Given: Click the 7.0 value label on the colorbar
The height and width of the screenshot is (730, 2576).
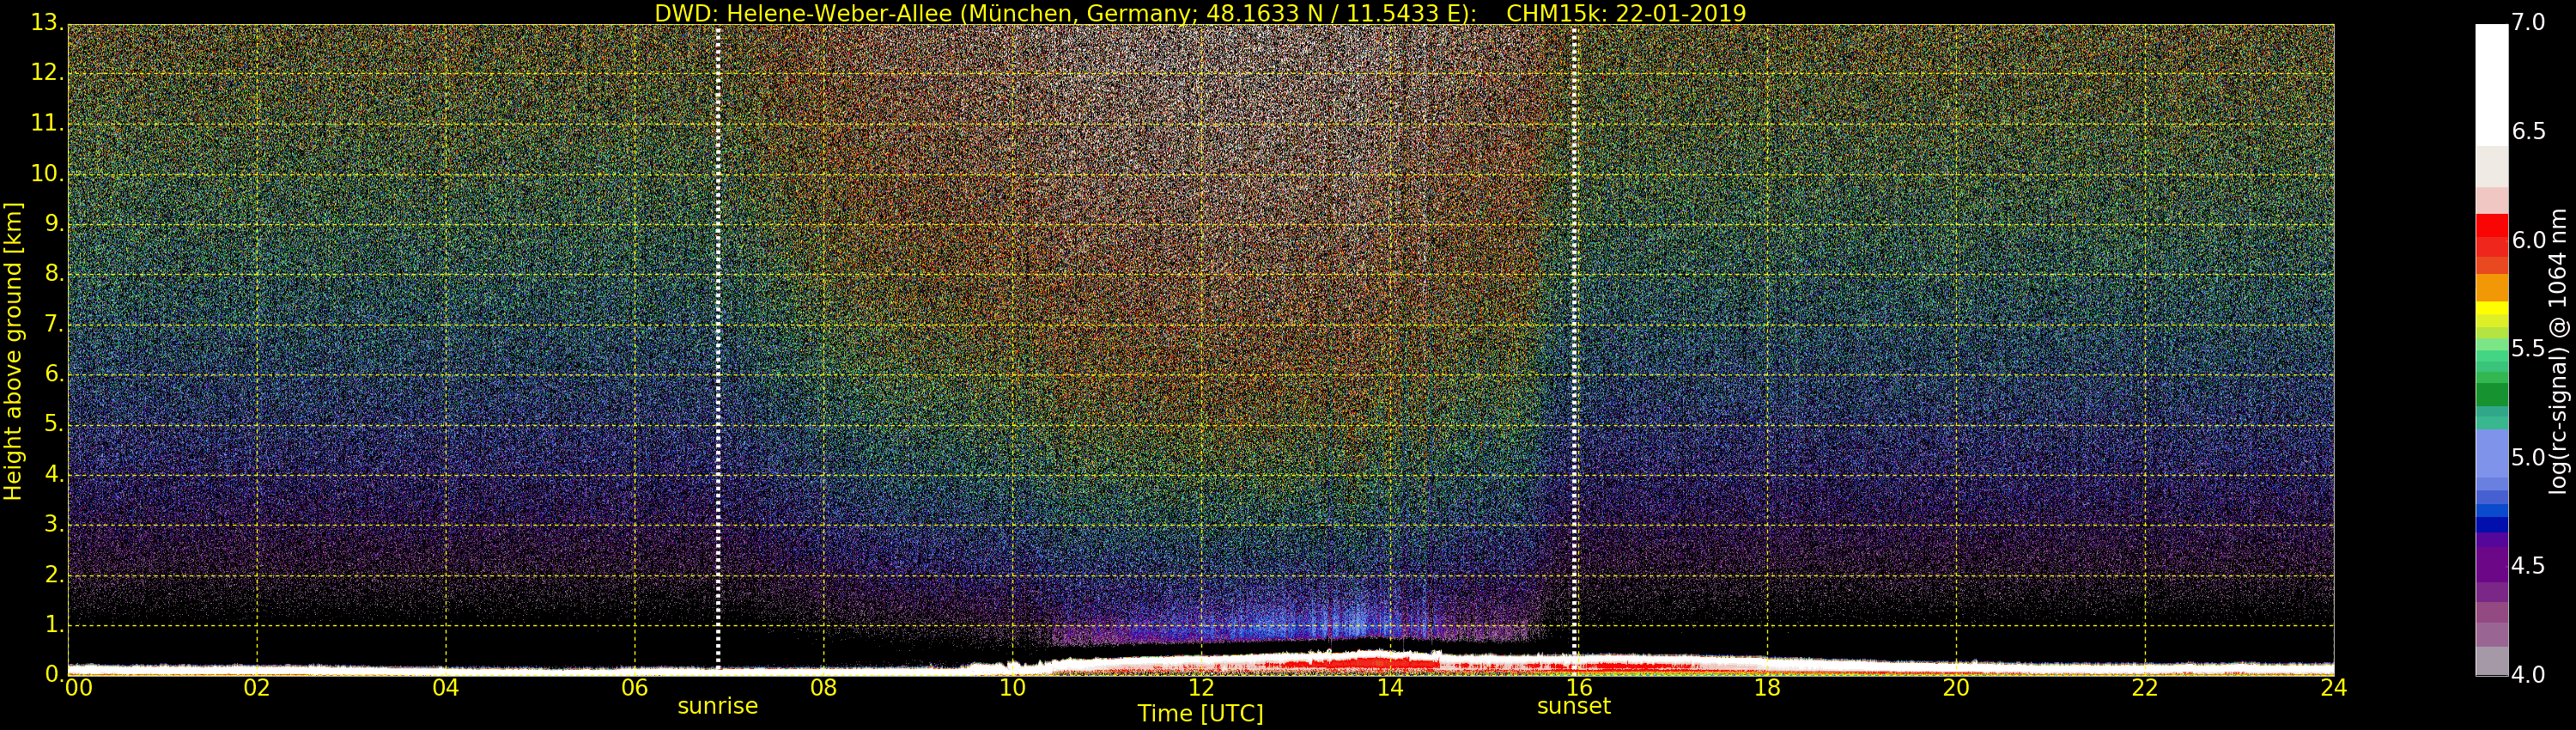Looking at the screenshot, I should tap(2528, 23).
